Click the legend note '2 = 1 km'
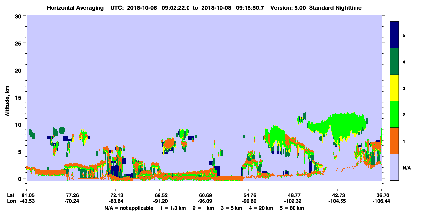 203,208
